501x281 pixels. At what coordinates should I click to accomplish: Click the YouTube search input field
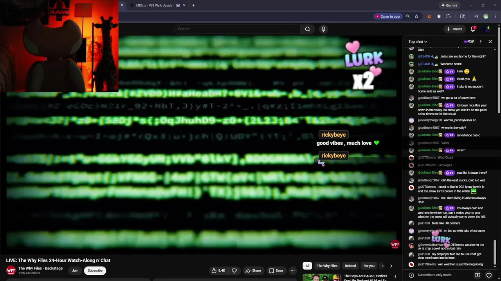237,29
